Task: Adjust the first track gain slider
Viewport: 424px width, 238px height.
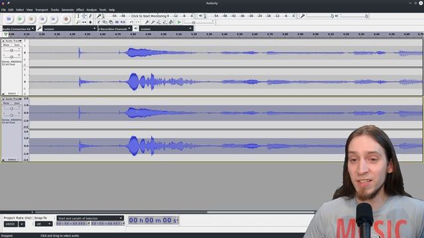Action: pyautogui.click(x=11, y=50)
